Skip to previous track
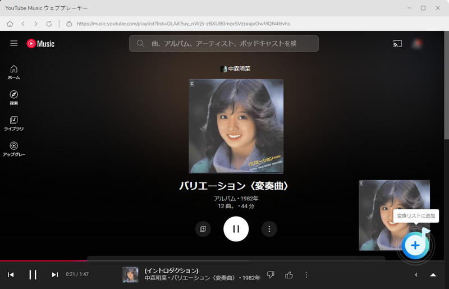Viewport: 449px width, 289px height. pos(11,274)
